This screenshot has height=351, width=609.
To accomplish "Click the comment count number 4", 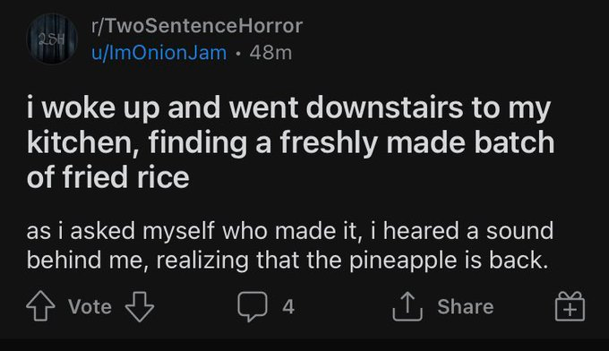I will click(288, 307).
